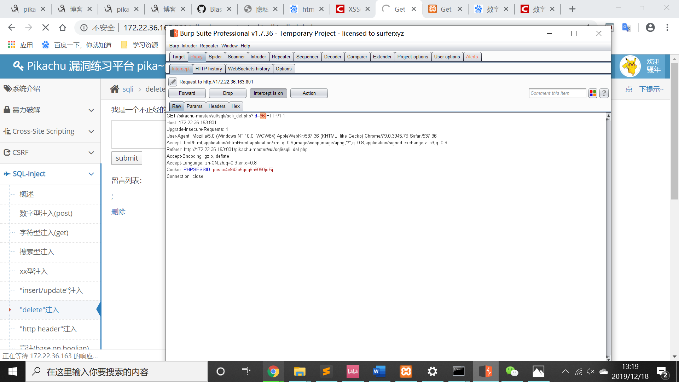Open the Chrome three-dot menu
The height and width of the screenshot is (382, 679).
[x=667, y=28]
